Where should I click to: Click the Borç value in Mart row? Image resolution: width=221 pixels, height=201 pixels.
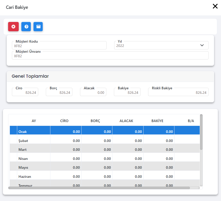(x=107, y=150)
